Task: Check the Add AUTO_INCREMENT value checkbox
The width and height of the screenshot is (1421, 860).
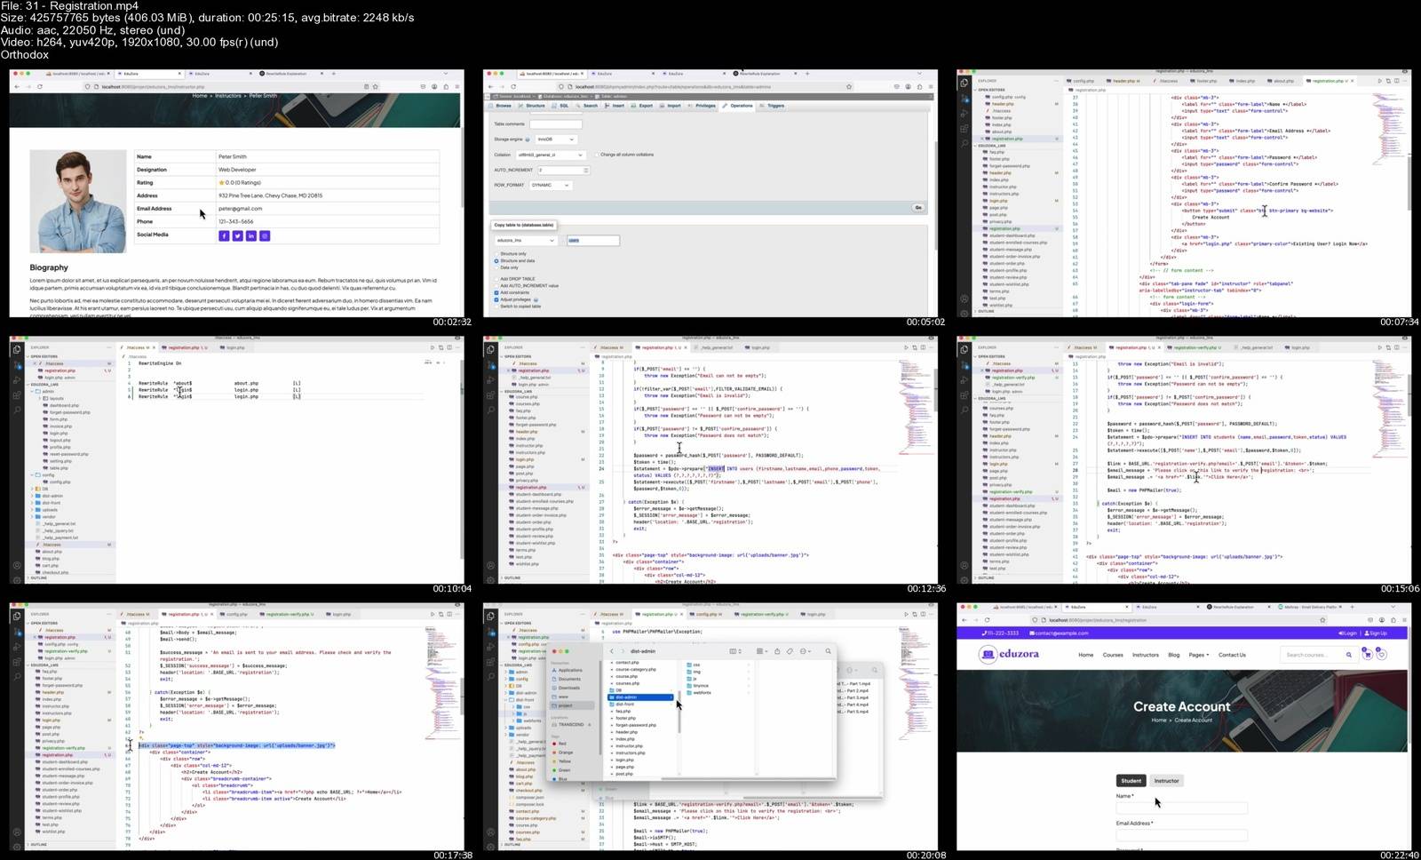Action: 496,286
